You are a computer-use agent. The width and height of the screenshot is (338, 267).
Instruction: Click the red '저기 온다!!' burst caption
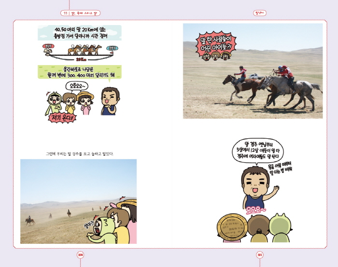click(63, 118)
